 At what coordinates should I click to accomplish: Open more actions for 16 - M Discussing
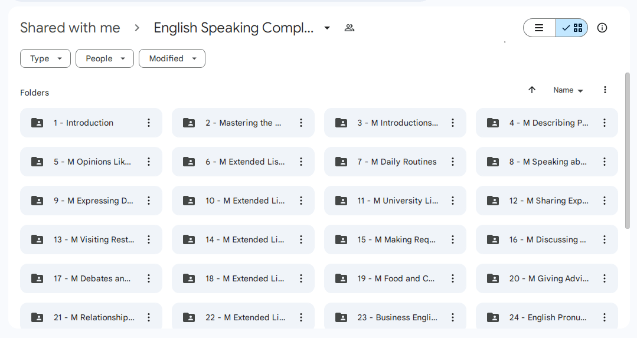coord(605,239)
